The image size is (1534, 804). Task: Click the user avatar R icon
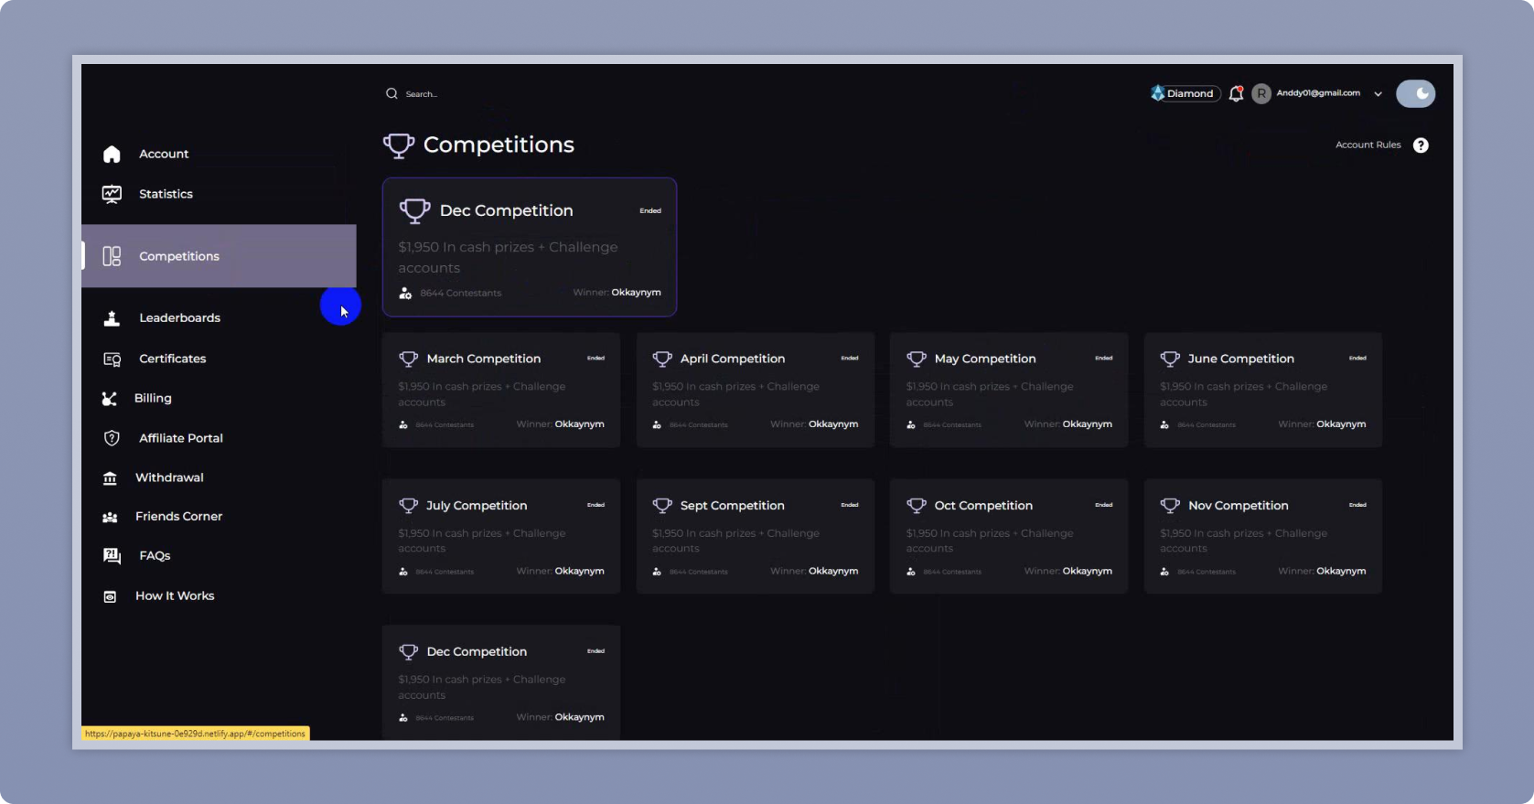[1261, 93]
